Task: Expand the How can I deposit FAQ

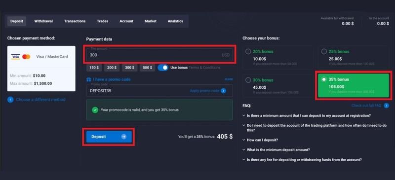Action: coord(260,140)
